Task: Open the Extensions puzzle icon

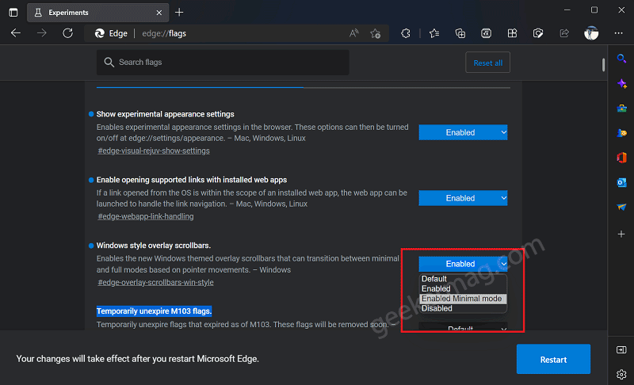Action: click(406, 33)
